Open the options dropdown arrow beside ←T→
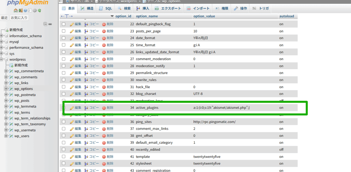 point(112,16)
